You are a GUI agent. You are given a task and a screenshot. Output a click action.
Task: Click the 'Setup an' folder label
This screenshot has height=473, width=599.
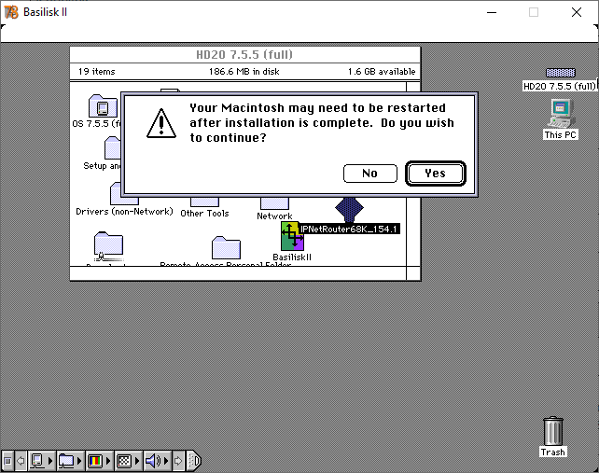(102, 166)
